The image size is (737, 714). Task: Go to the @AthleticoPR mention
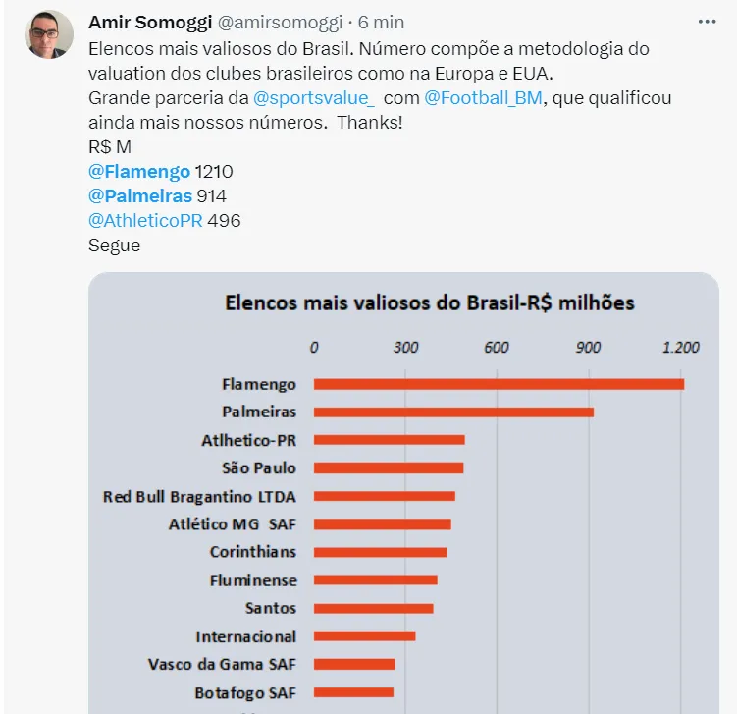(145, 221)
